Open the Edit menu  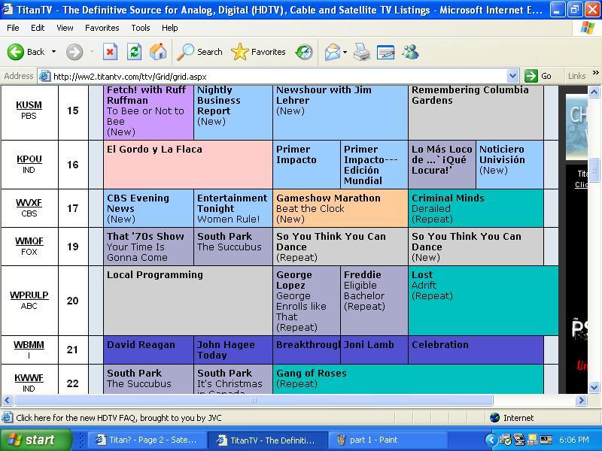pos(38,28)
